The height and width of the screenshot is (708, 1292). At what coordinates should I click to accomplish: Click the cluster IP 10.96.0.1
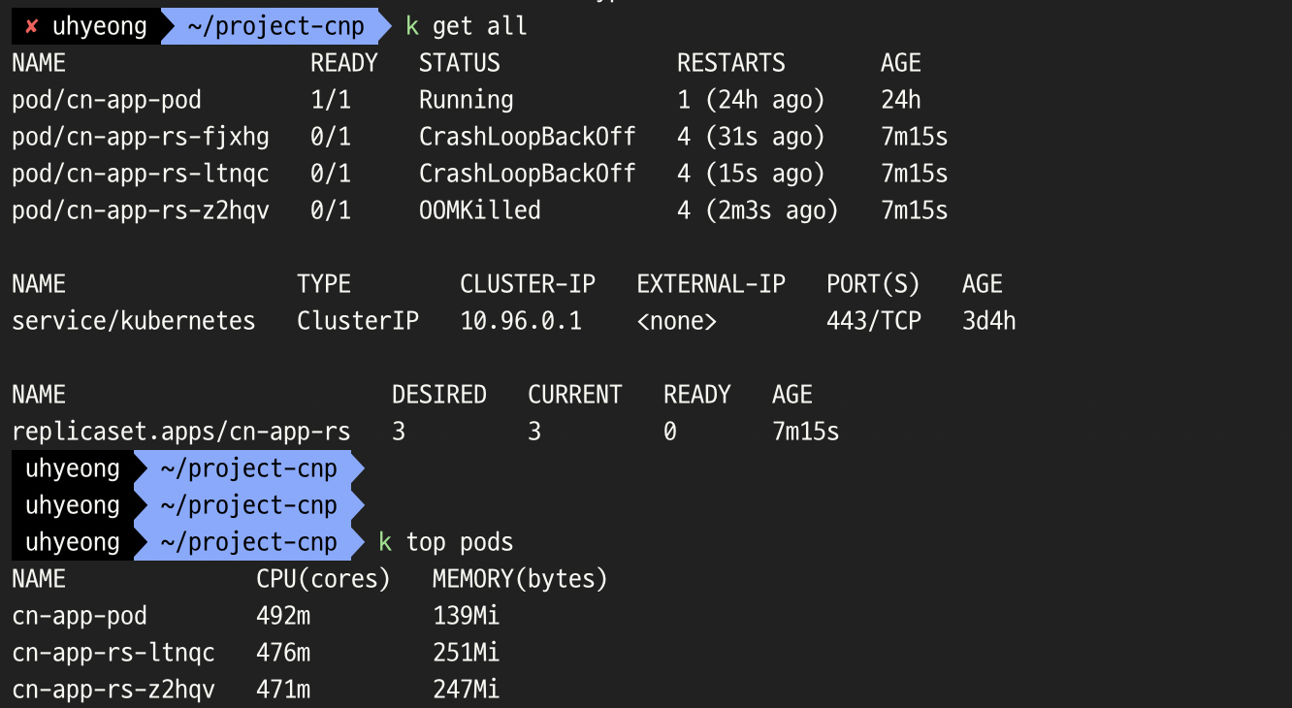pos(521,321)
